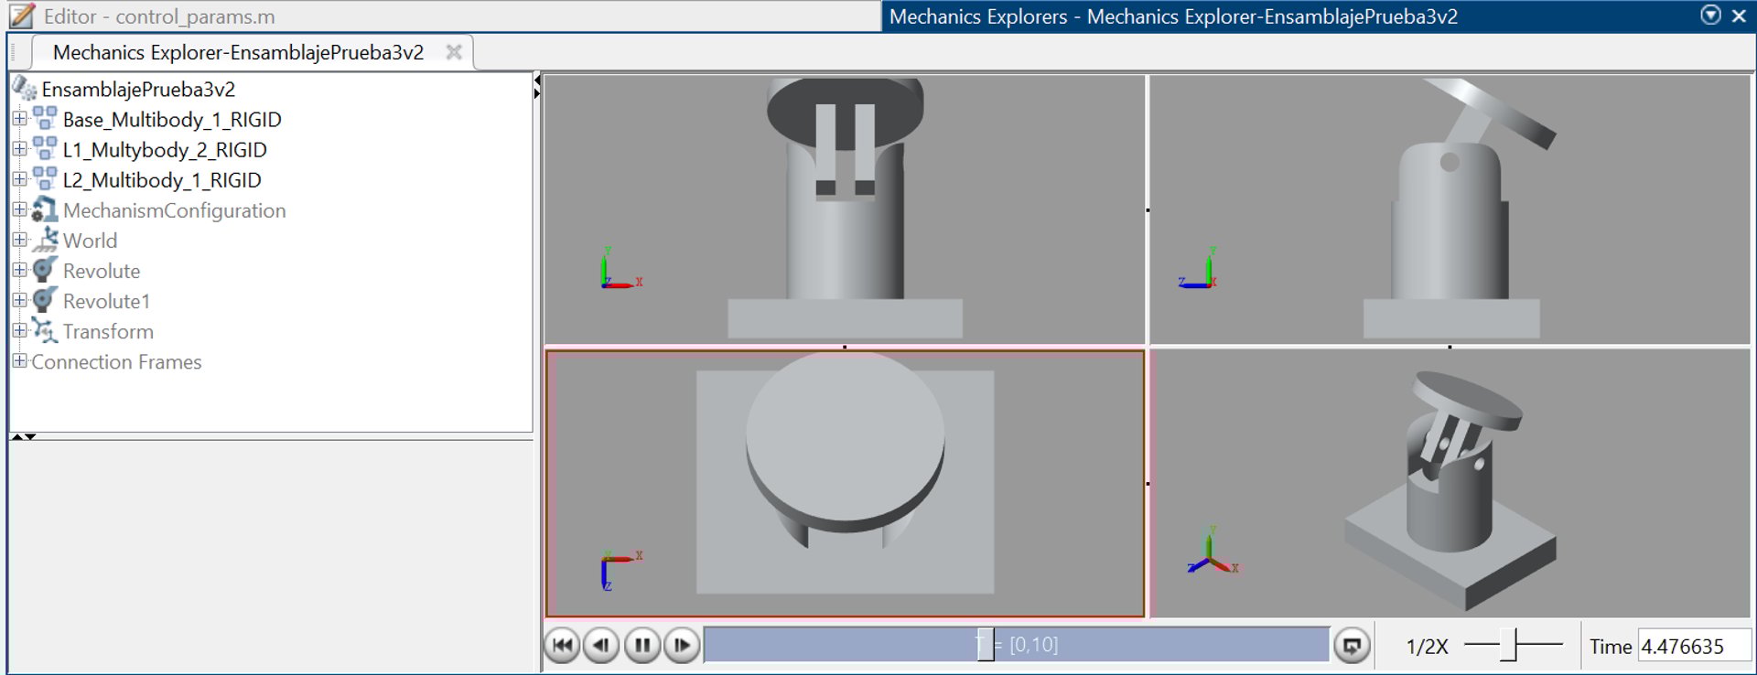Pause the animation playback

(x=642, y=645)
